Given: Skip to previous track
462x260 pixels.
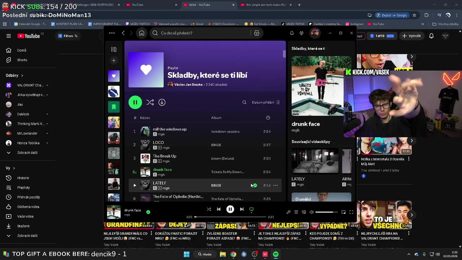Looking at the screenshot, I should point(219,209).
